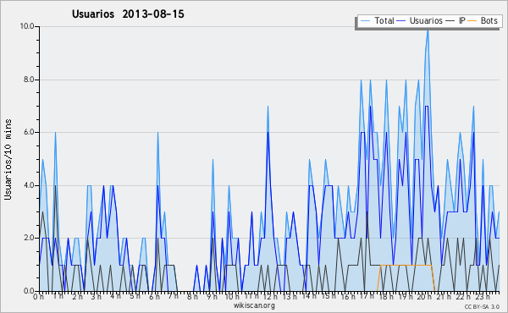Viewport: 508px width, 313px height.
Task: Click the x-axis label 21 h
Action: (x=444, y=297)
